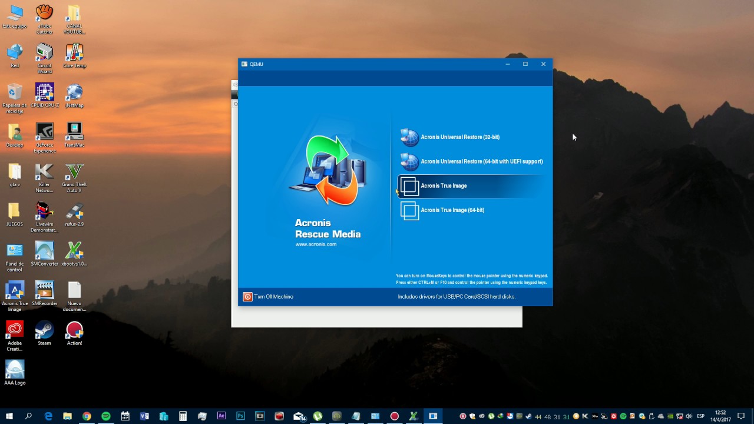This screenshot has height=424, width=754.
Task: Open rufus-2.9 desktop icon
Action: tap(74, 214)
